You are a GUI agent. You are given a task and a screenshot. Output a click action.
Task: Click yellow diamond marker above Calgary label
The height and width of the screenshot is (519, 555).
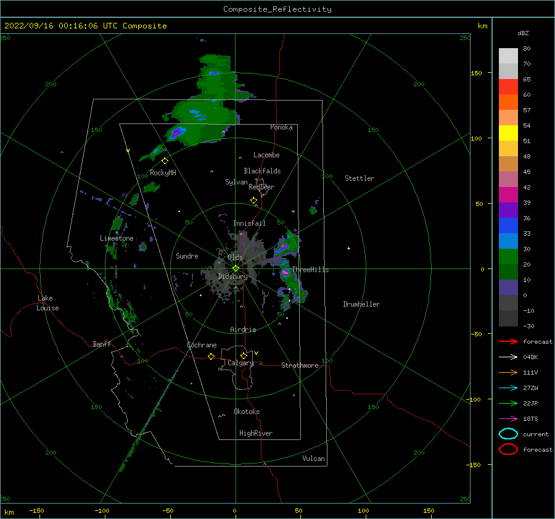(x=244, y=355)
